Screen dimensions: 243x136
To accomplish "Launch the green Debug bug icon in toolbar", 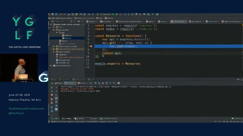I will [x=117, y=14].
